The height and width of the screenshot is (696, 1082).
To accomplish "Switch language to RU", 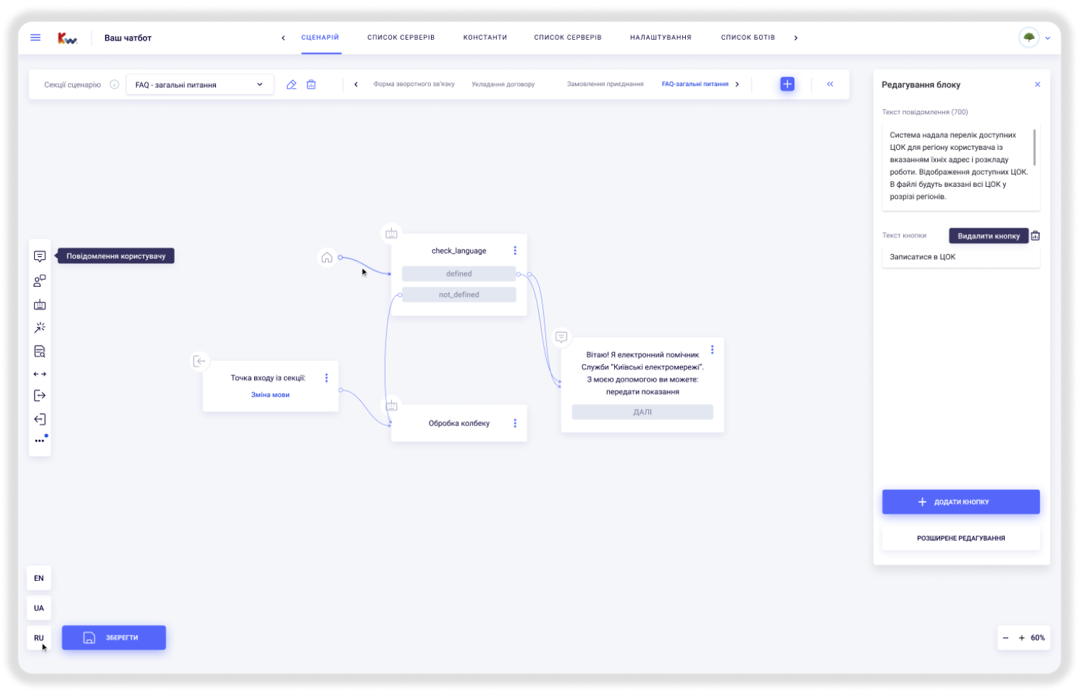I will 39,638.
